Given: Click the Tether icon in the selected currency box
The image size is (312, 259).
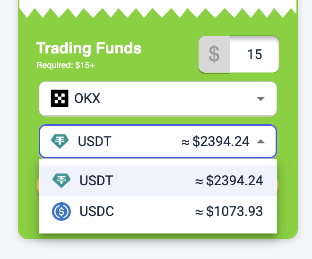Looking at the screenshot, I should (61, 141).
